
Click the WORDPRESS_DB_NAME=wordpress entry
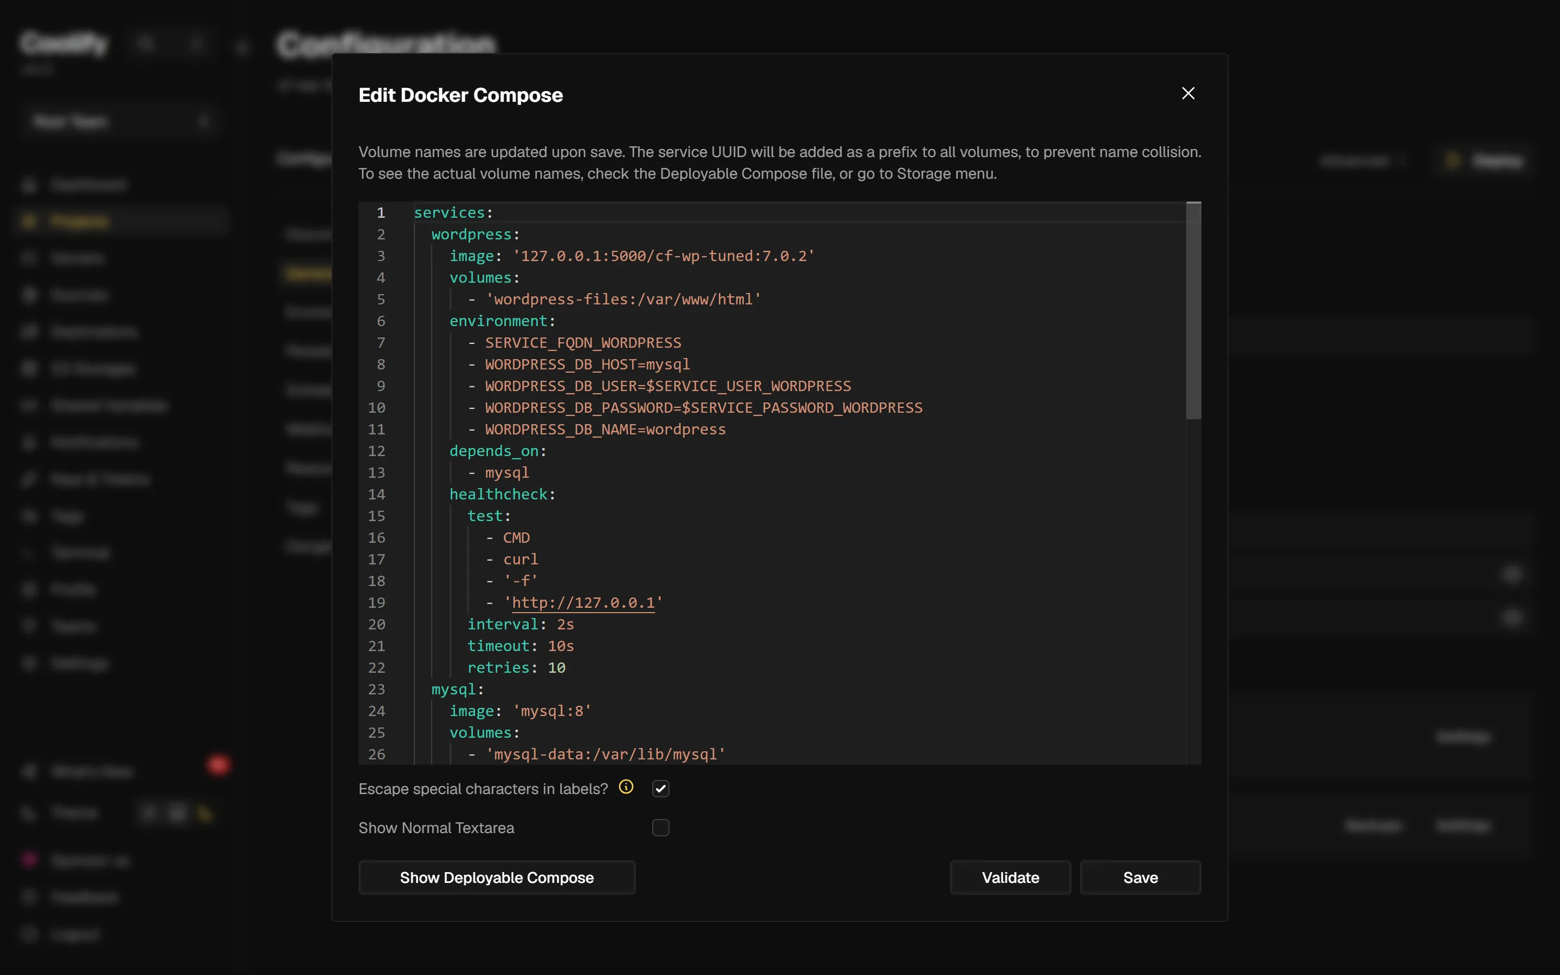(x=605, y=430)
